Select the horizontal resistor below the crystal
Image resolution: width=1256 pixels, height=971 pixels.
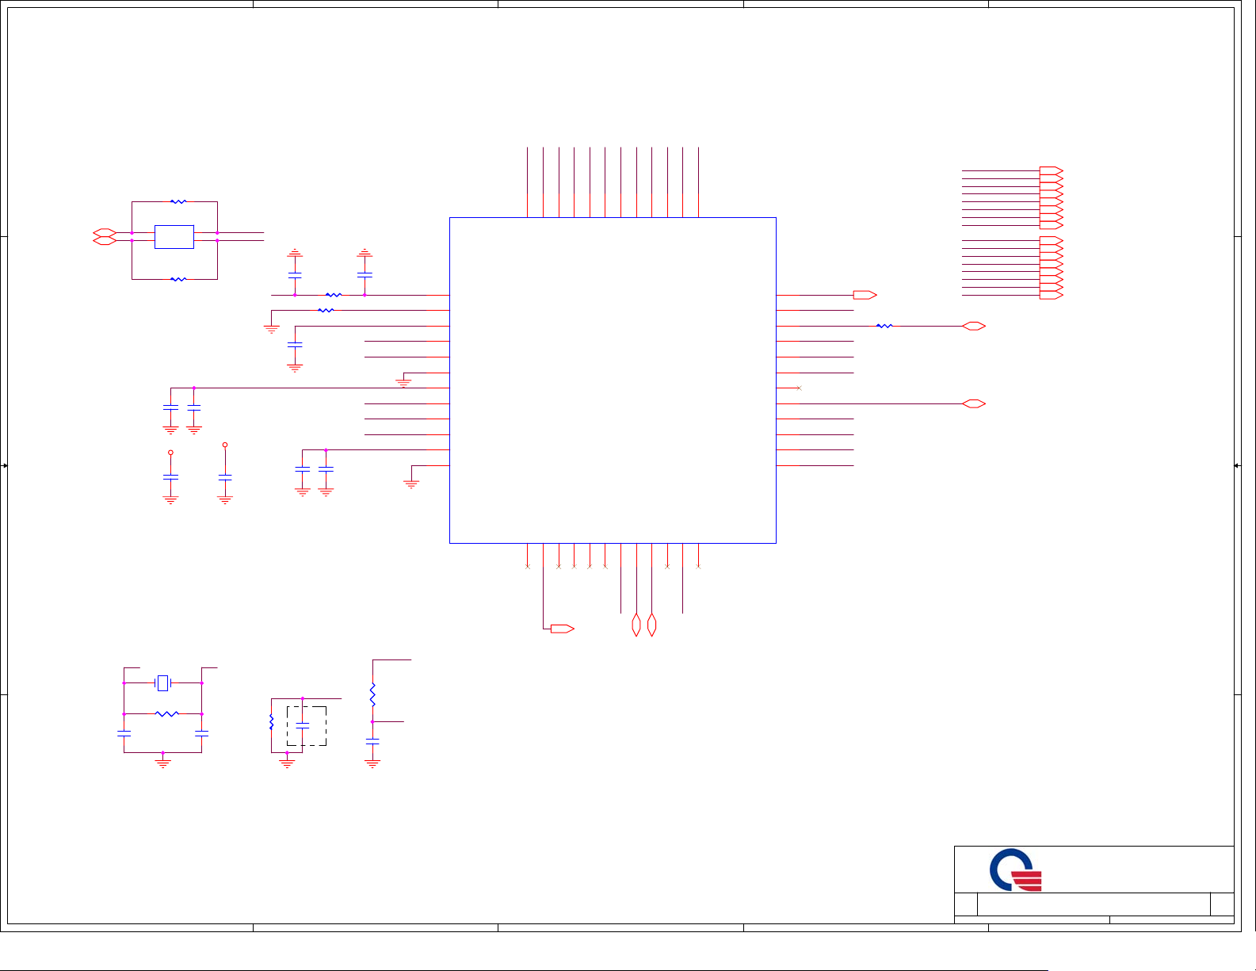(x=166, y=714)
